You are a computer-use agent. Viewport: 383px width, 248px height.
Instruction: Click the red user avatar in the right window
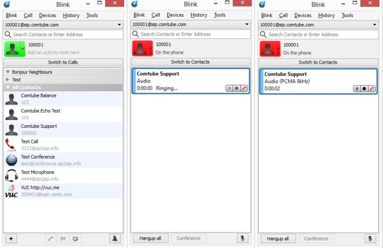coord(268,49)
